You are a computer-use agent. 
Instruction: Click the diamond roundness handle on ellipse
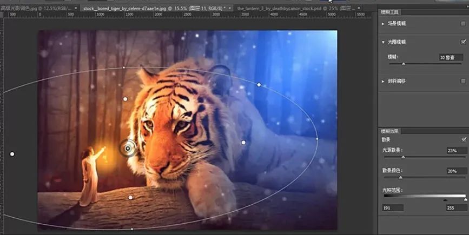(x=259, y=85)
